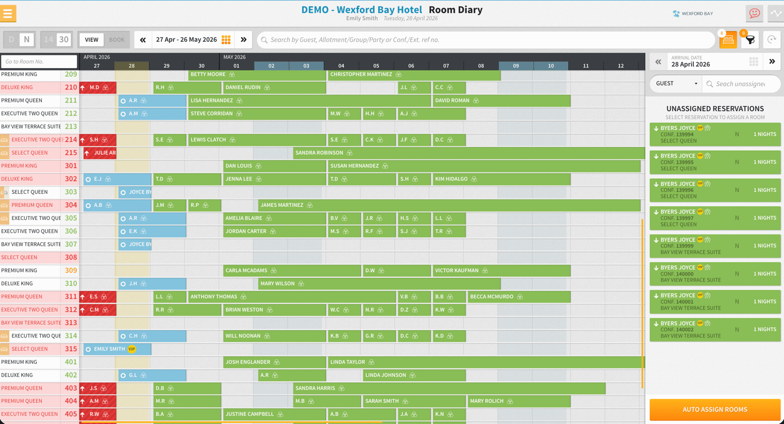Open Betty Moore booking in room 209
784x424 pixels.
pyautogui.click(x=257, y=74)
